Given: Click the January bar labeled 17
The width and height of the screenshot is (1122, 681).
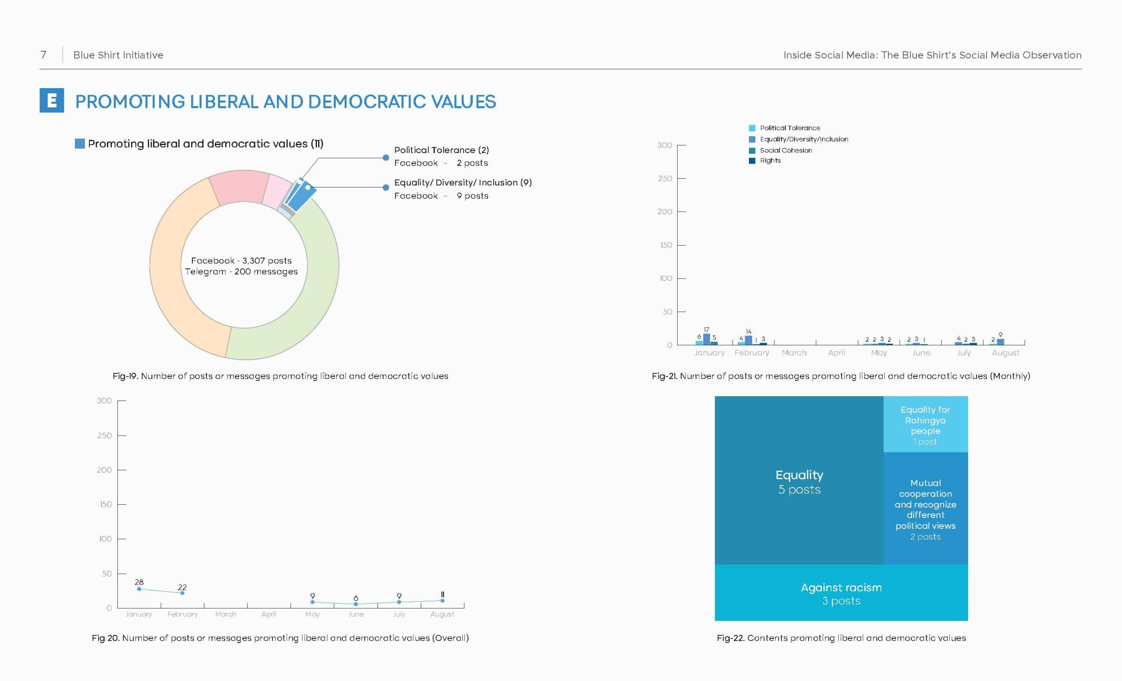Looking at the screenshot, I should [x=706, y=340].
